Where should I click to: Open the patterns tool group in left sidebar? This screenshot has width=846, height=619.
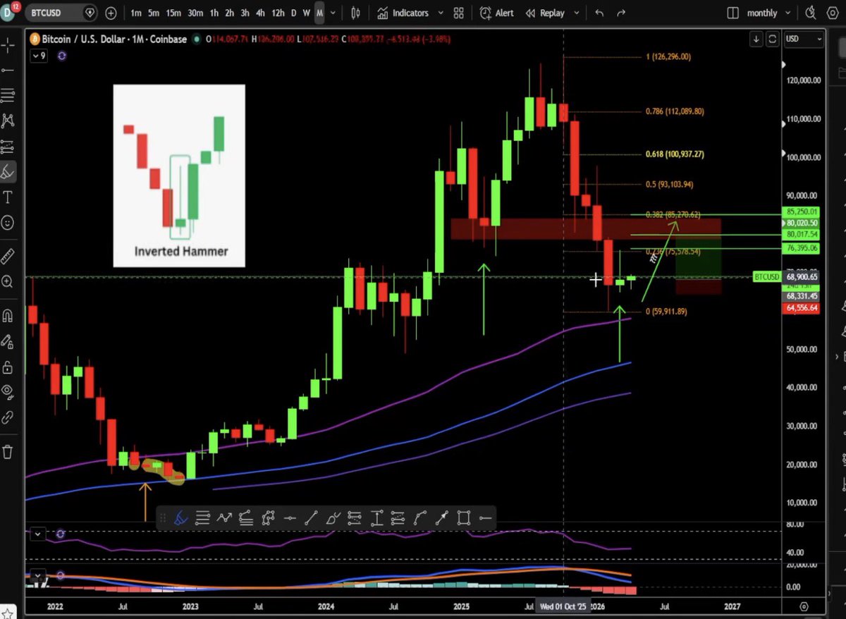coord(8,121)
